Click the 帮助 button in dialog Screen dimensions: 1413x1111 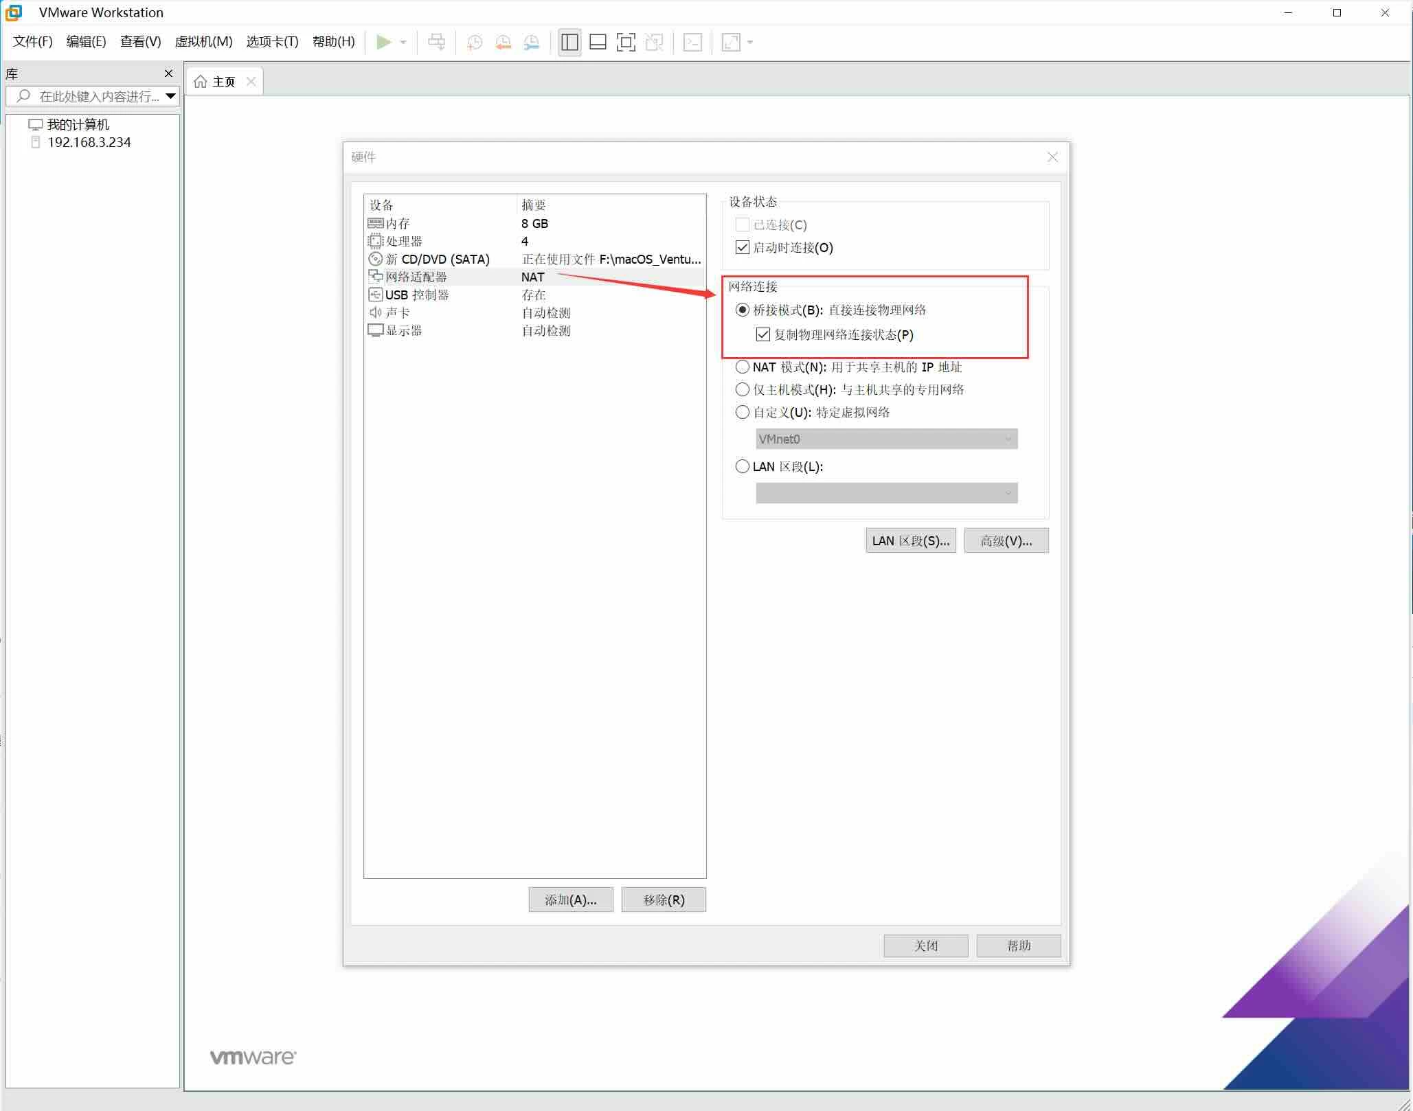1018,946
